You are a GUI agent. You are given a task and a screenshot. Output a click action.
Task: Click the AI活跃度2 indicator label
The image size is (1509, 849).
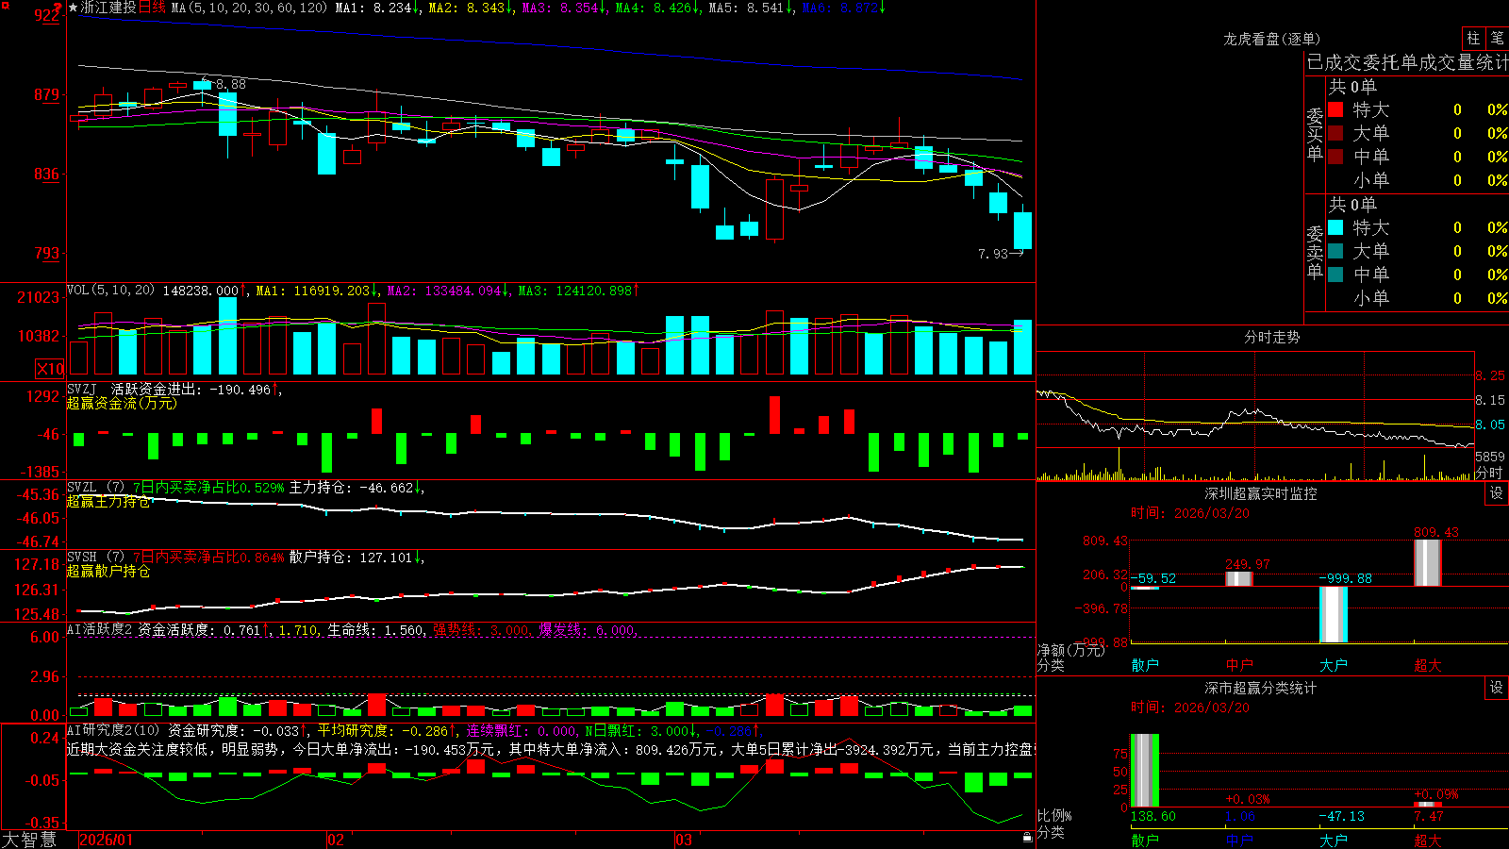(x=100, y=629)
